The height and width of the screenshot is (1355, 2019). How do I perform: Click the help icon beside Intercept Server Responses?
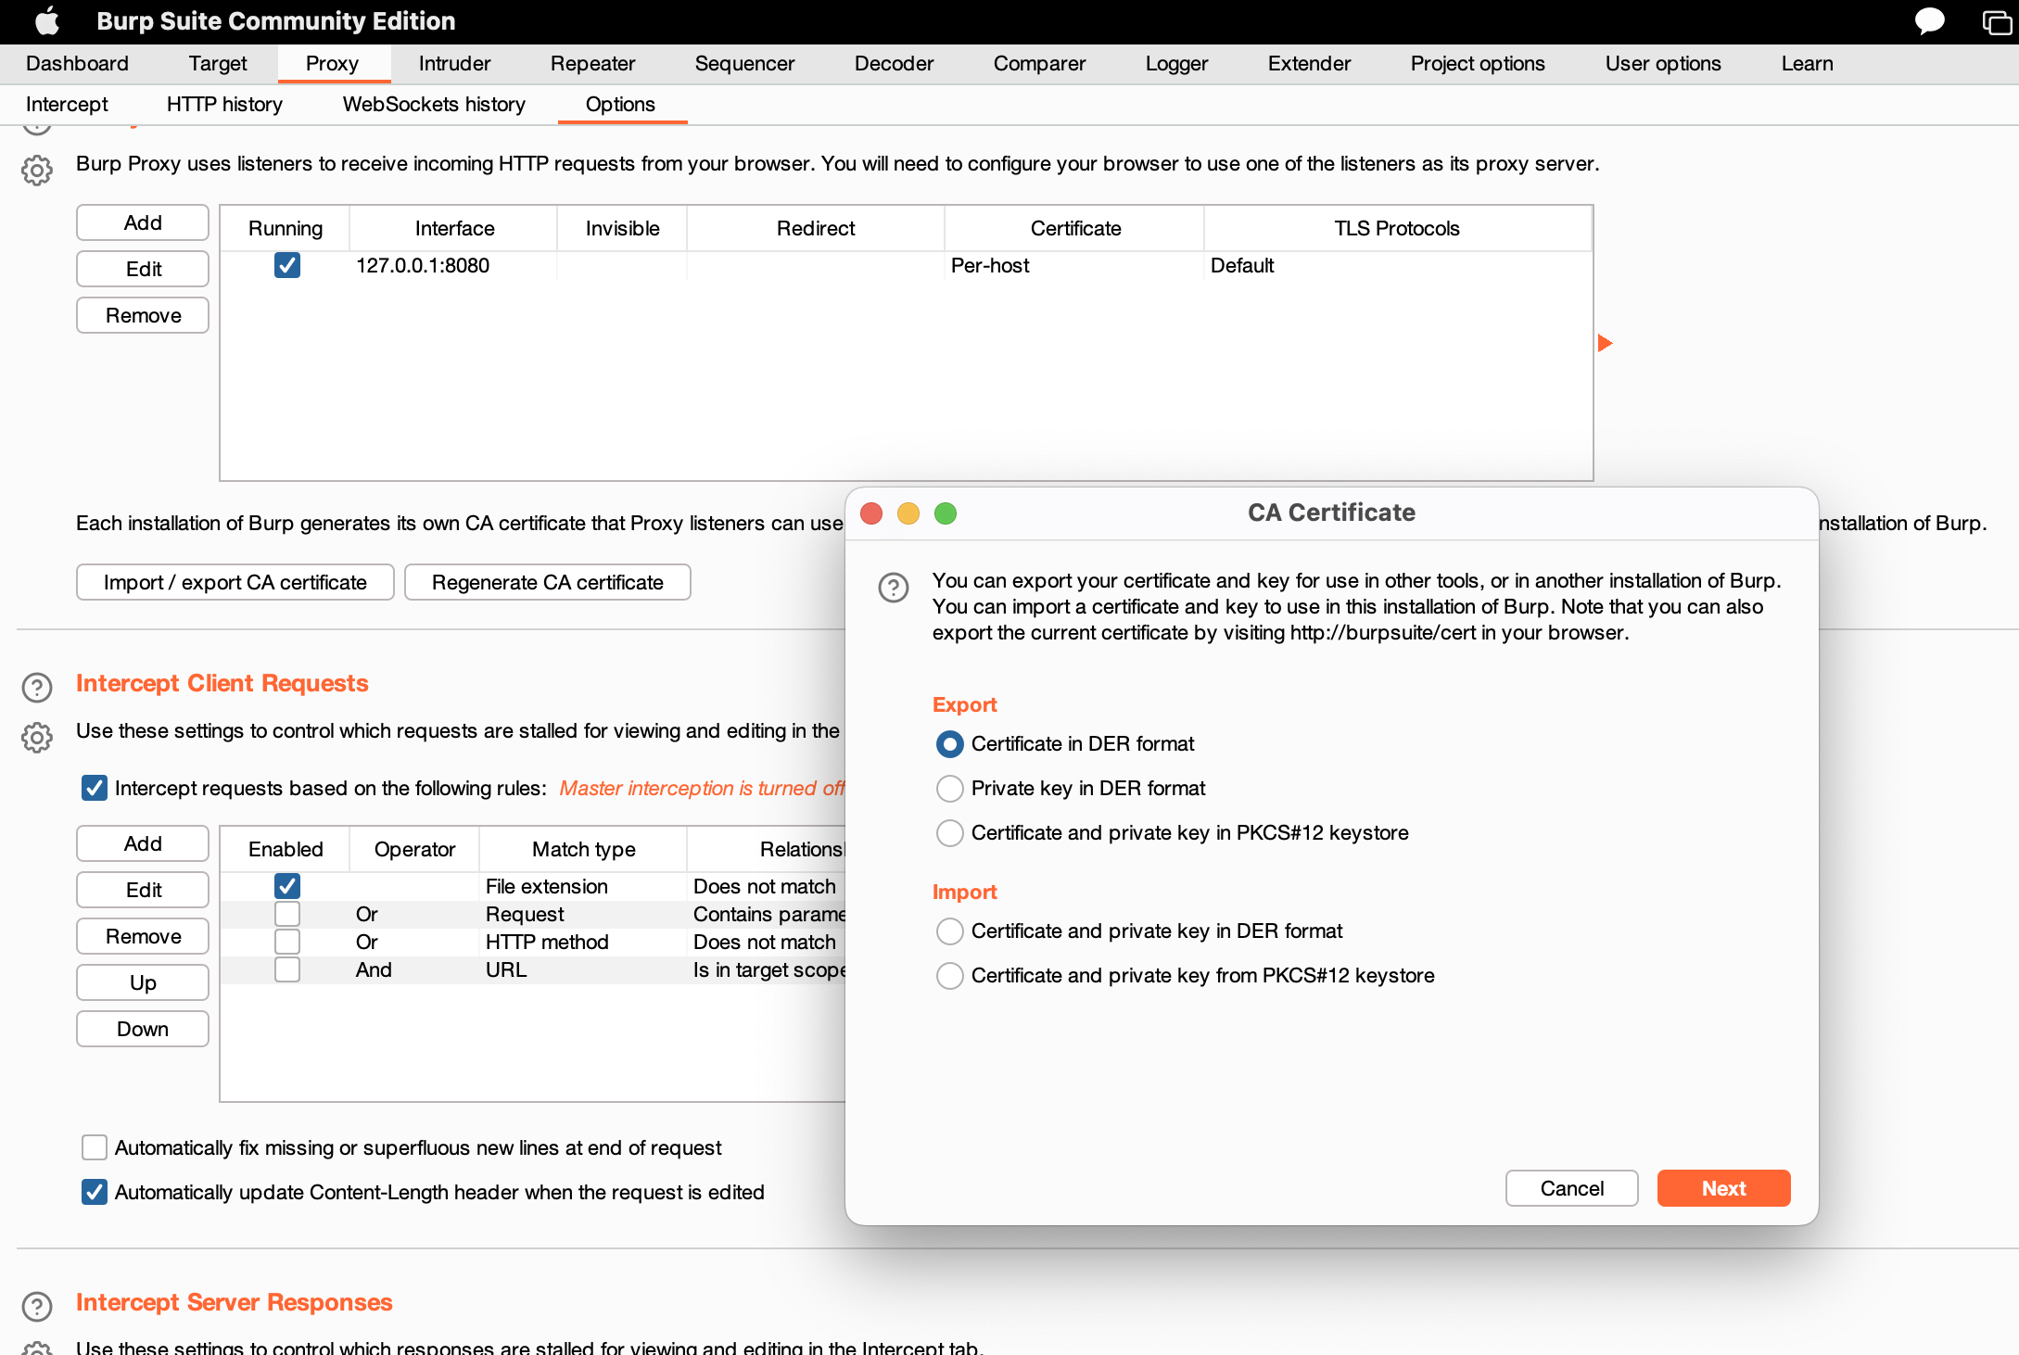37,1306
